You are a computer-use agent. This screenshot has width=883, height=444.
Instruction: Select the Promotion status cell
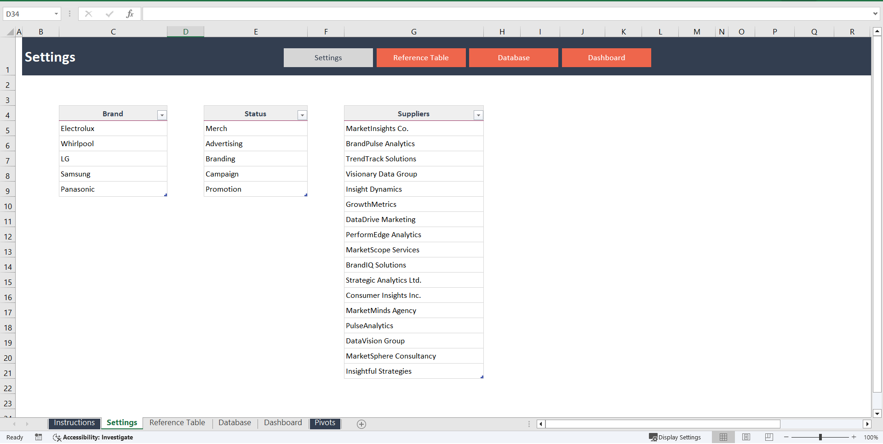(256, 189)
